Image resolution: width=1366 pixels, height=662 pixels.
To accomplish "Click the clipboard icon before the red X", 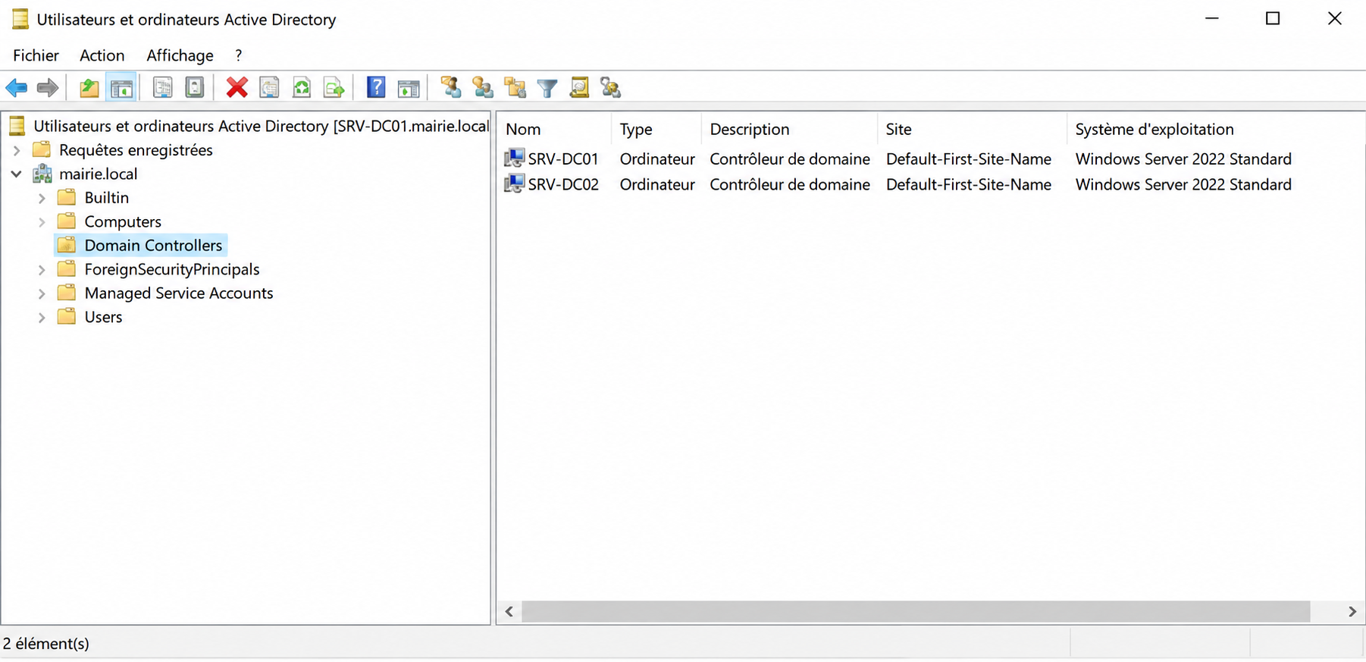I will [x=195, y=88].
